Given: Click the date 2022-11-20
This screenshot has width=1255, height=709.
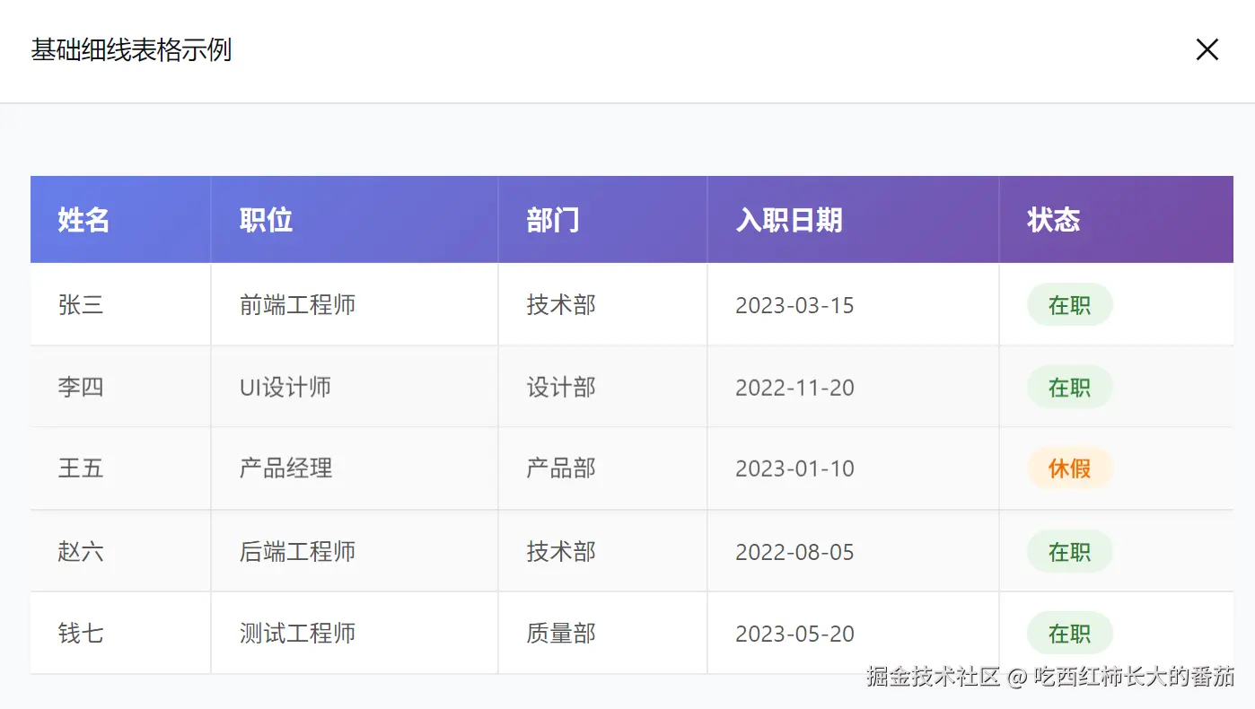Looking at the screenshot, I should click(794, 387).
